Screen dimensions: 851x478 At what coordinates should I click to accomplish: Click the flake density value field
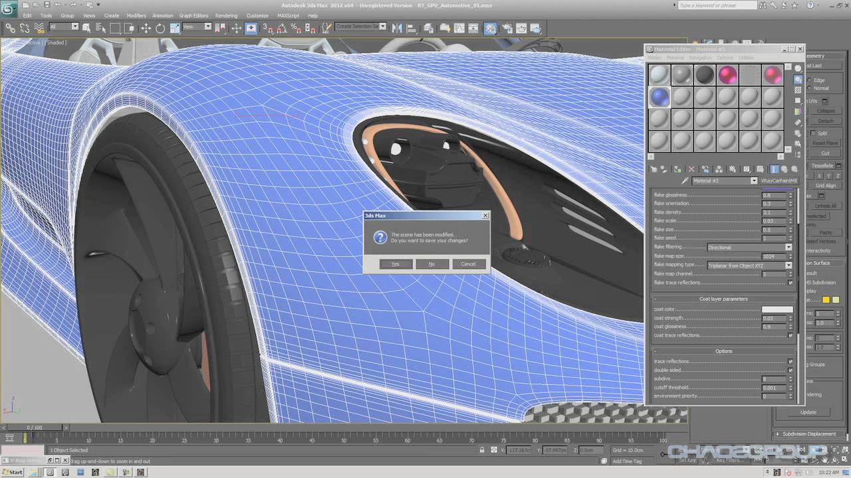tap(774, 212)
